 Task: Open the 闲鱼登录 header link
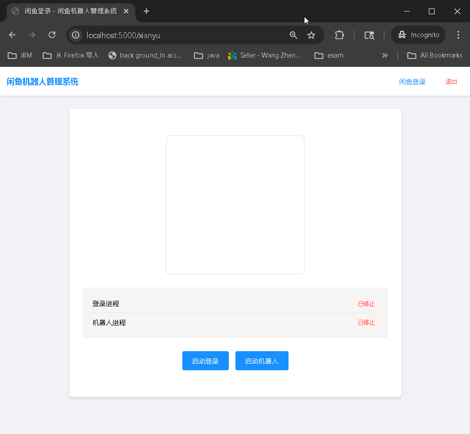coord(412,81)
